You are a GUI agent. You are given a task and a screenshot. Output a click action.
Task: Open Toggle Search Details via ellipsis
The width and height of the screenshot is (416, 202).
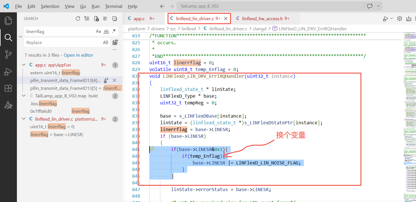click(114, 49)
